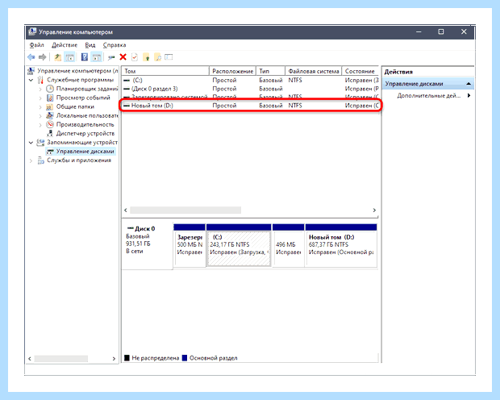Viewport: 500px width, 400px height.
Task: Expand the Производительность node
Action: (40, 125)
